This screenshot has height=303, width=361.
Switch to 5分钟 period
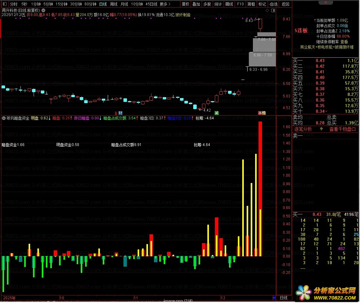[48, 4]
